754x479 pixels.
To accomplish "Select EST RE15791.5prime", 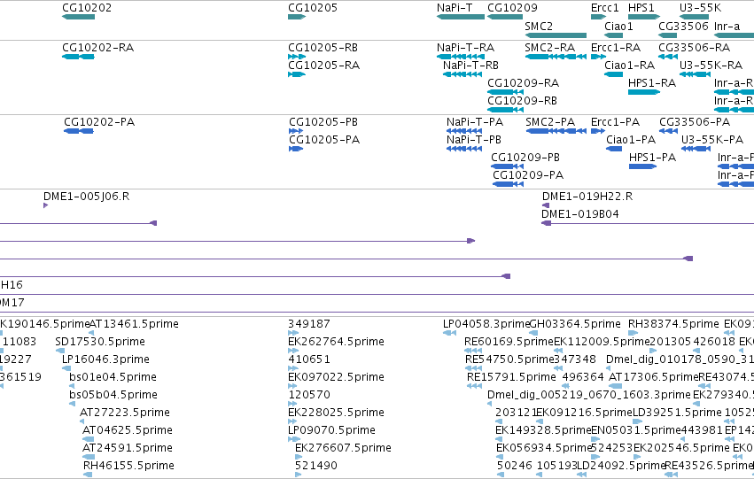I will coord(475,386).
